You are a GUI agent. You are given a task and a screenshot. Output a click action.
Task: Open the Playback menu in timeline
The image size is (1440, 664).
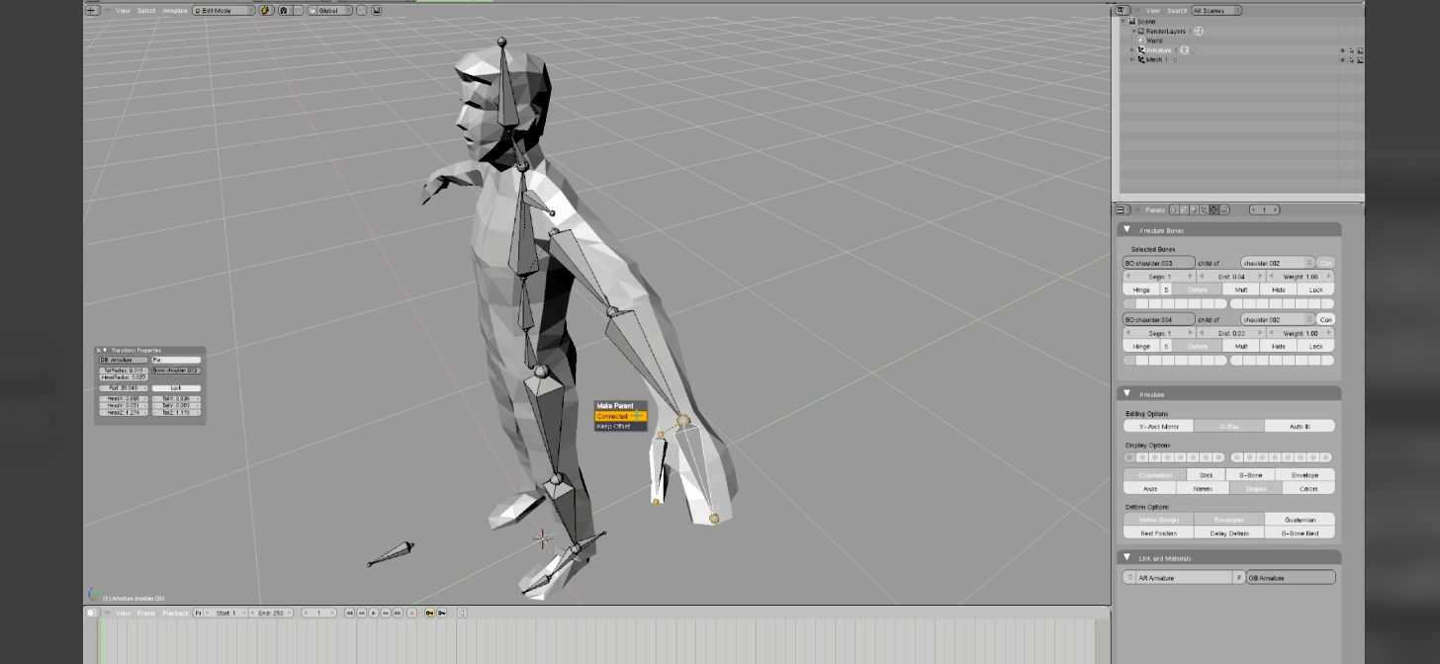(x=175, y=613)
